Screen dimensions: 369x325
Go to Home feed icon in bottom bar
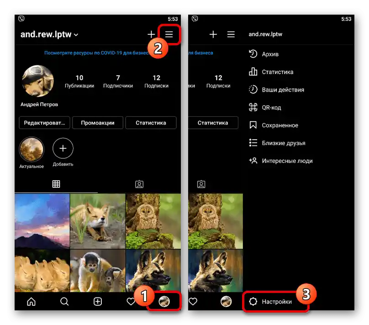point(31,301)
